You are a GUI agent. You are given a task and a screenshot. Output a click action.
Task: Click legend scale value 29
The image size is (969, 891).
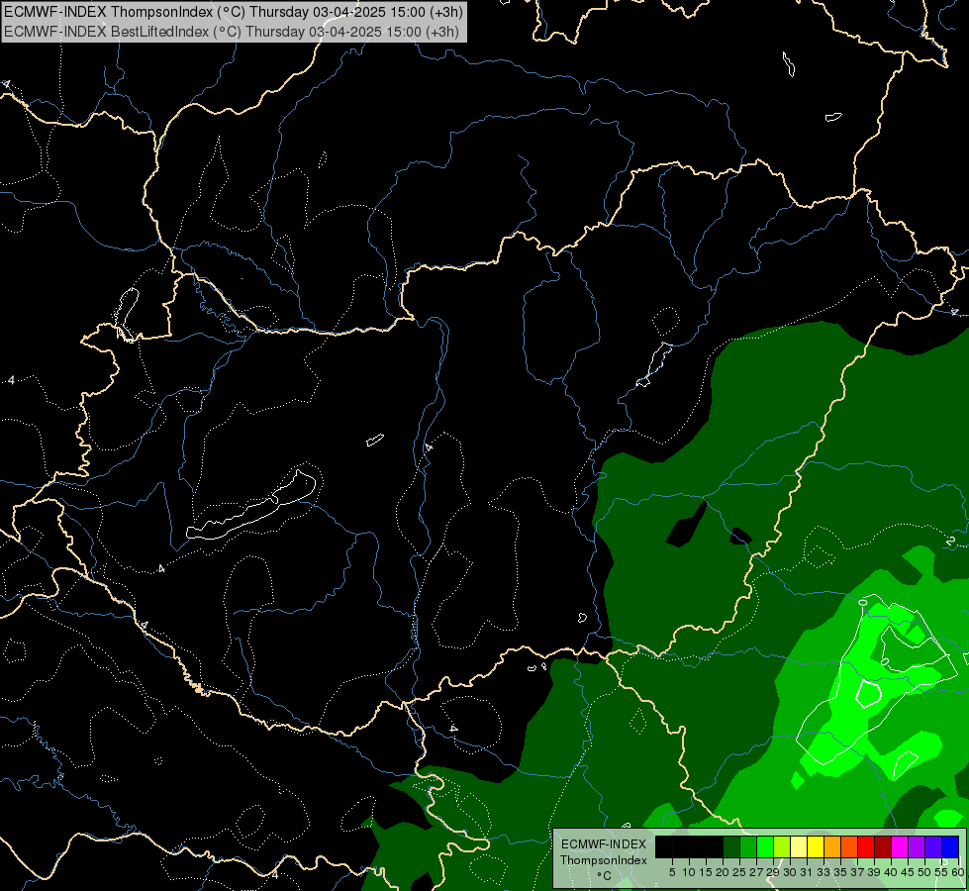click(773, 872)
